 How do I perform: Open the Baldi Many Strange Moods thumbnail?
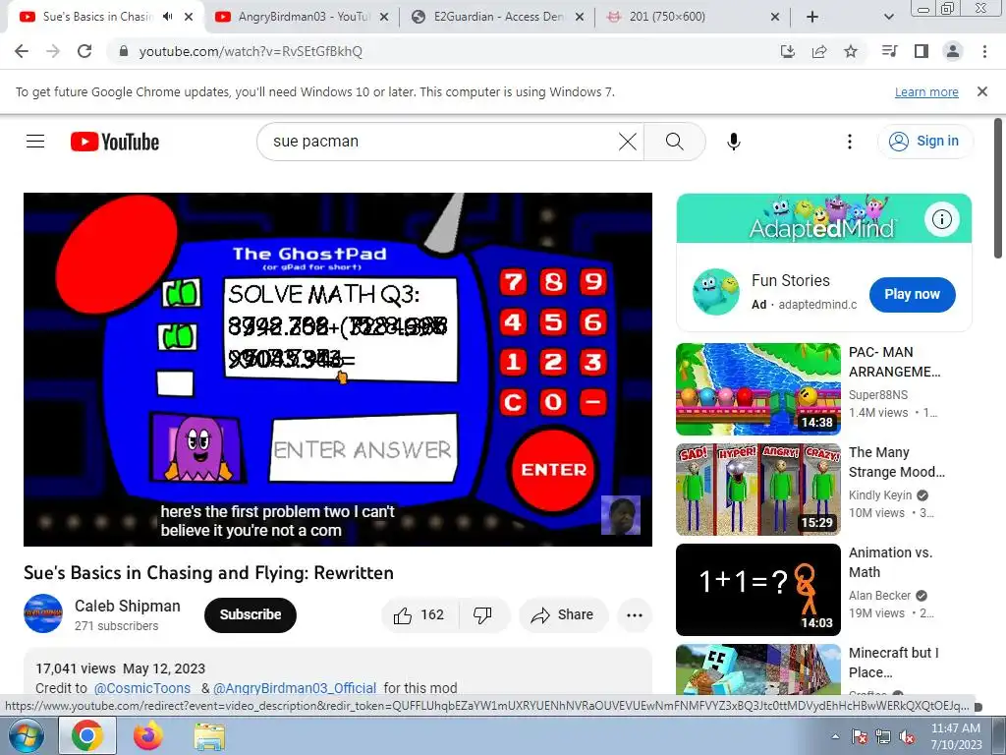point(758,490)
